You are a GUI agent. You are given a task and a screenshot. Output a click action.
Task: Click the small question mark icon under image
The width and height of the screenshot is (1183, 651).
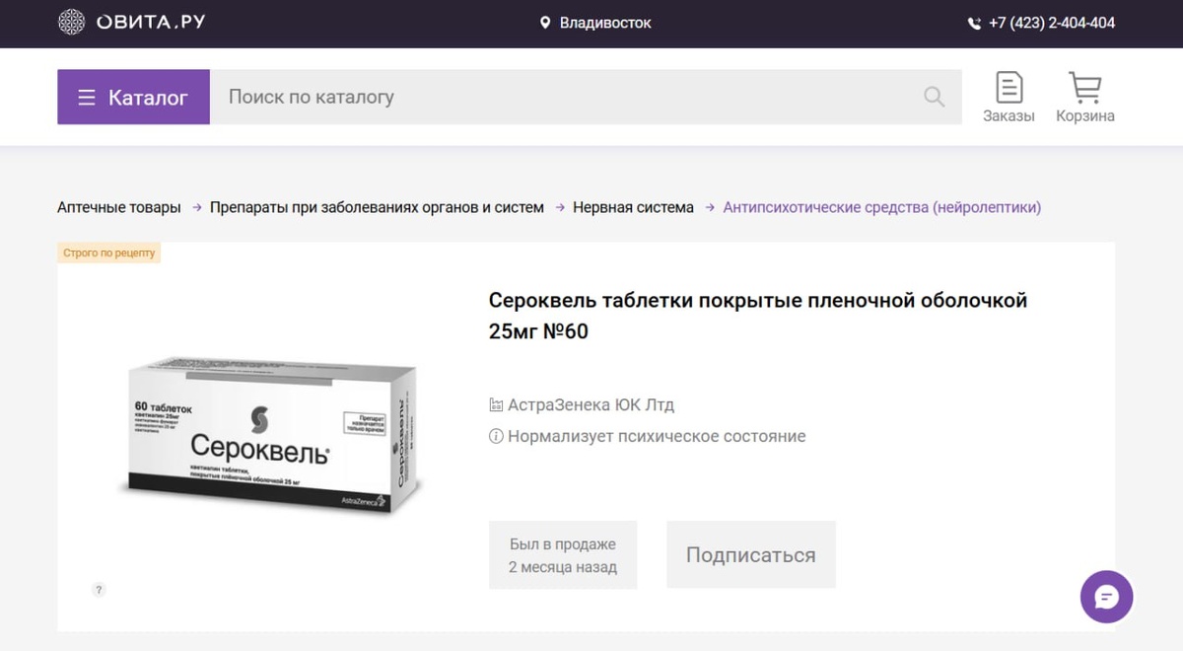tap(99, 590)
